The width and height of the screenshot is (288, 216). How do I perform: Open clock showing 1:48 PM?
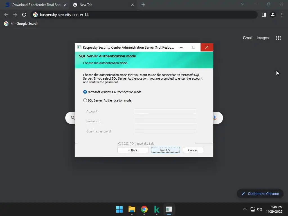point(274,209)
